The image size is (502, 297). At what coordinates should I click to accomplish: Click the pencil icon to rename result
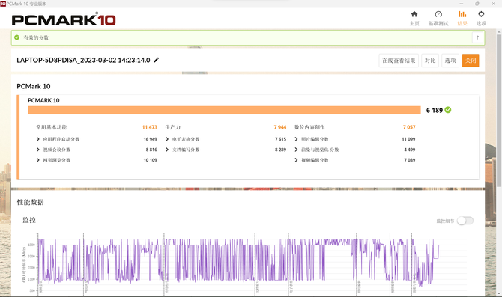pos(157,60)
